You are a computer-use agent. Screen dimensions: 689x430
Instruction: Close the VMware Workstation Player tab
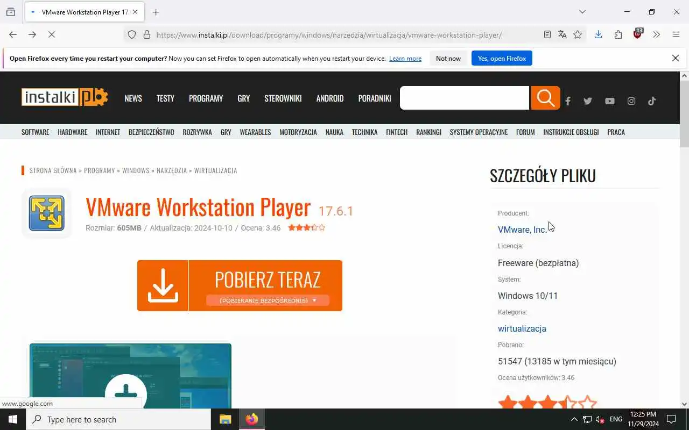[135, 12]
